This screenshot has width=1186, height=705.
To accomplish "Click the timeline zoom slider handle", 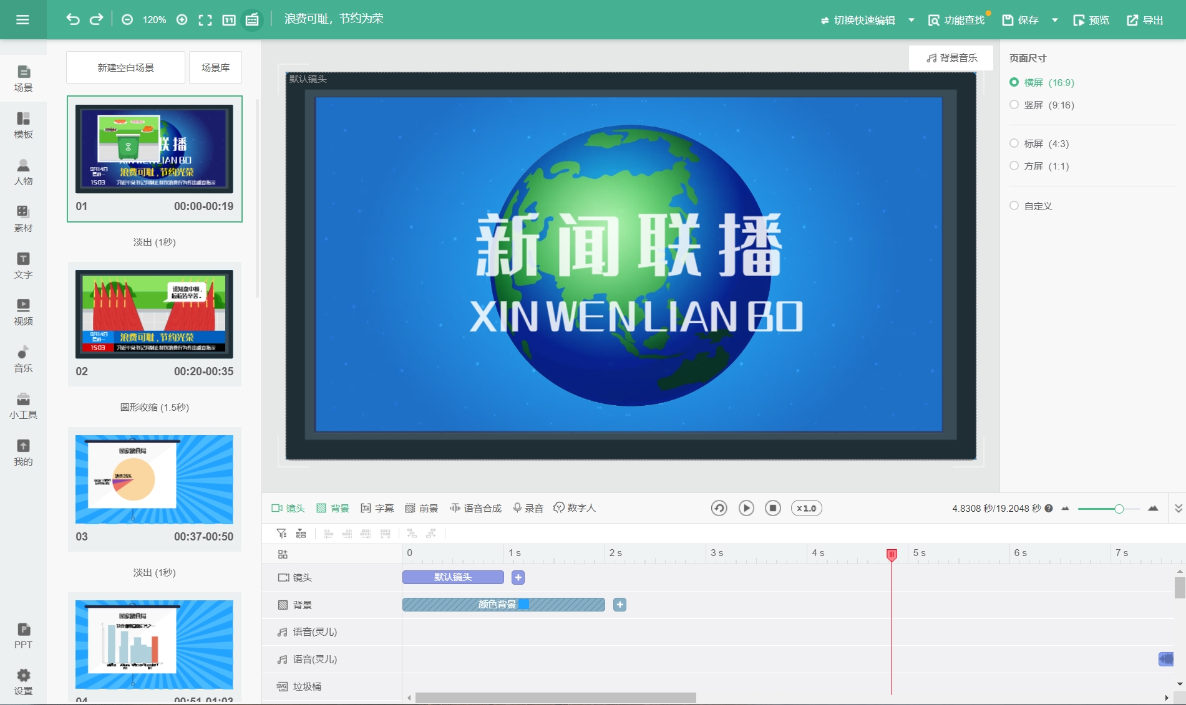I will 1119,509.
